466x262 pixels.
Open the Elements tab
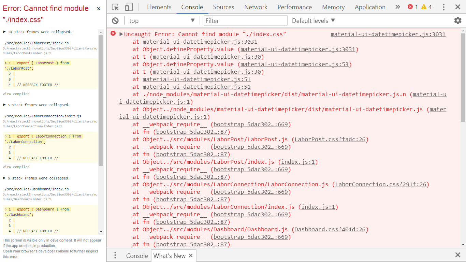[x=159, y=7]
